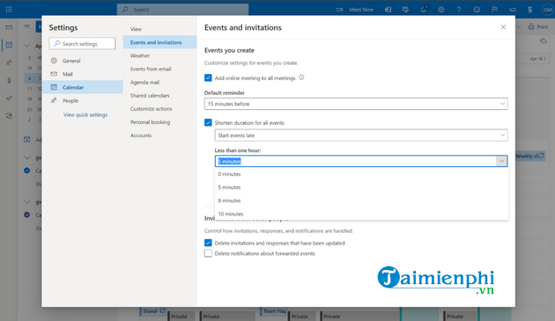Close the Settings dialog

coord(503,27)
